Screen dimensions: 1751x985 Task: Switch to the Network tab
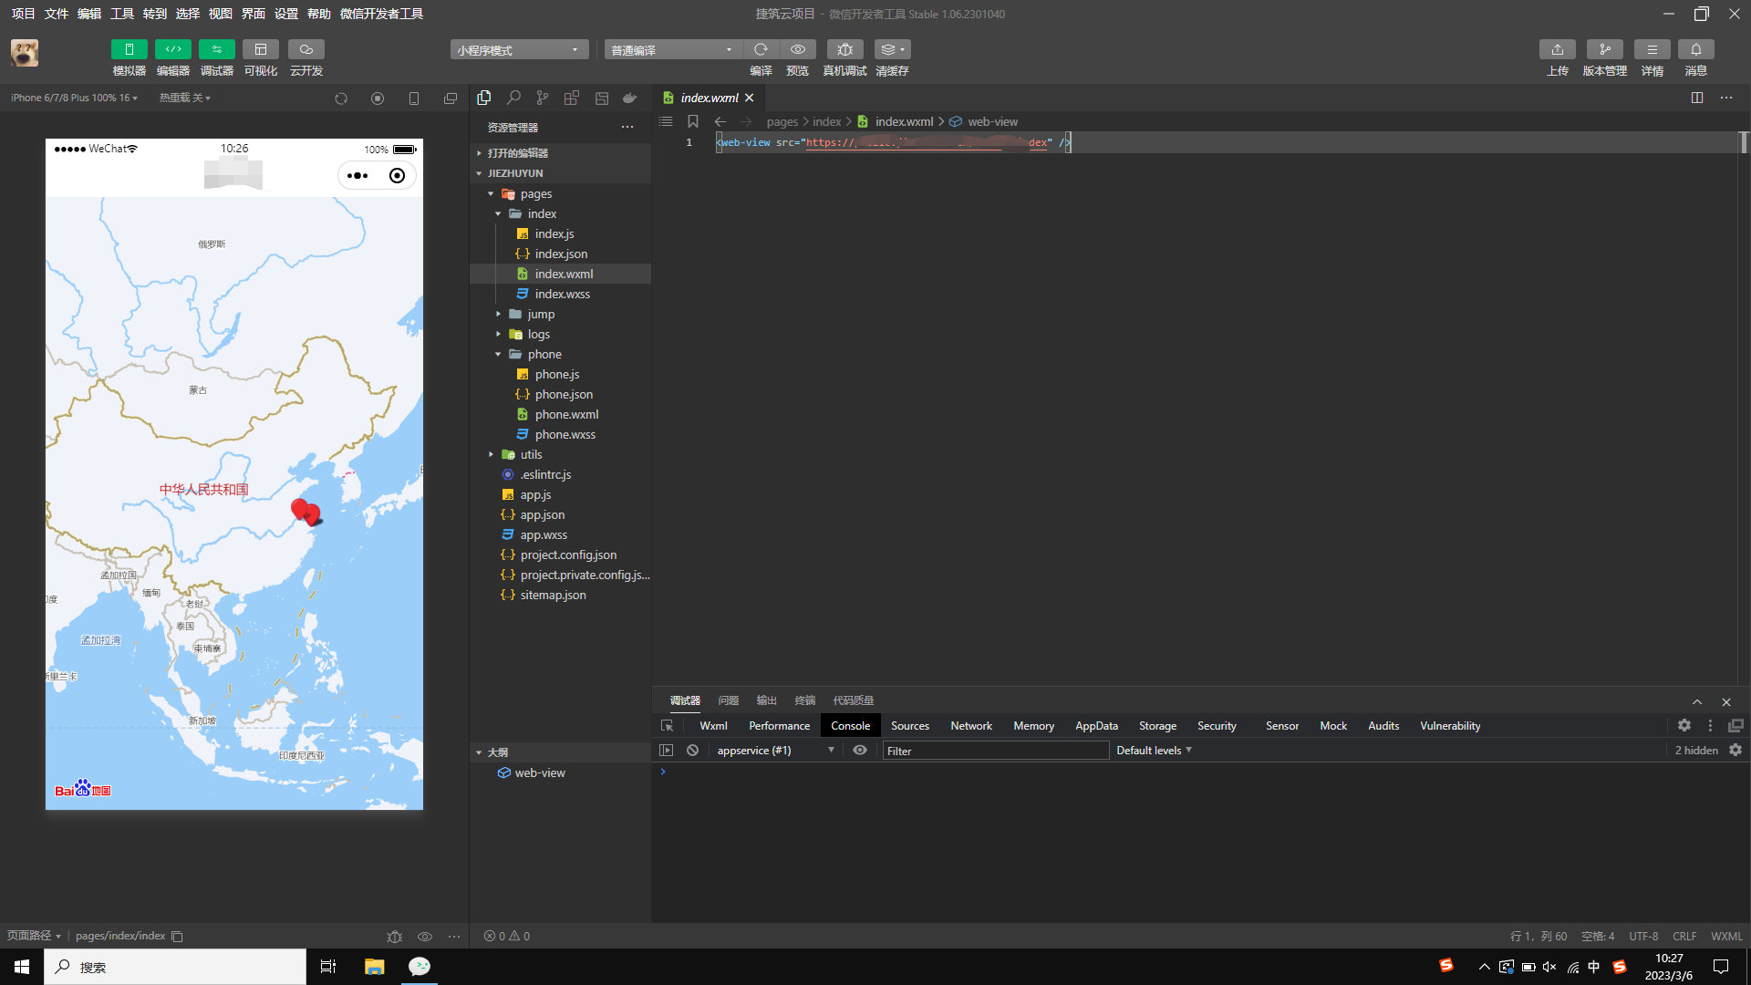pyautogui.click(x=970, y=726)
